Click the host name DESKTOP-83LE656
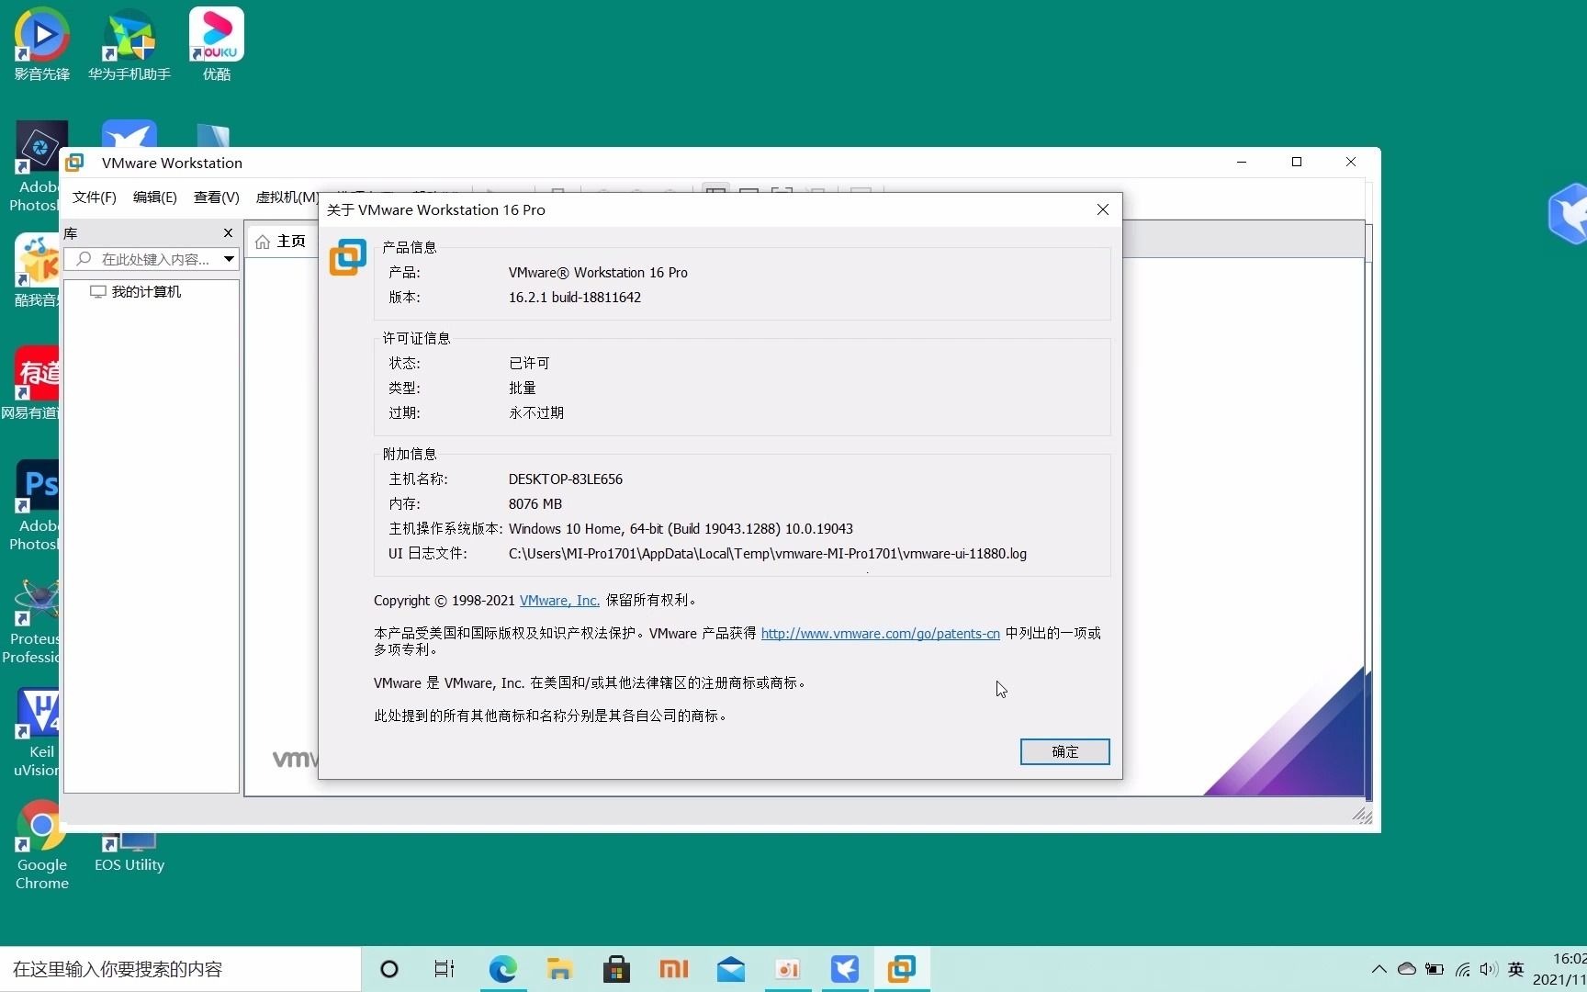The width and height of the screenshot is (1587, 992). pos(566,479)
